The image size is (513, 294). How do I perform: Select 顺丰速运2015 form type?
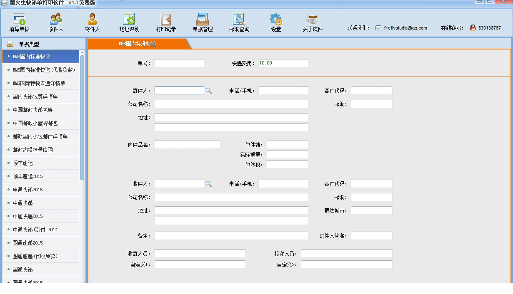41,176
